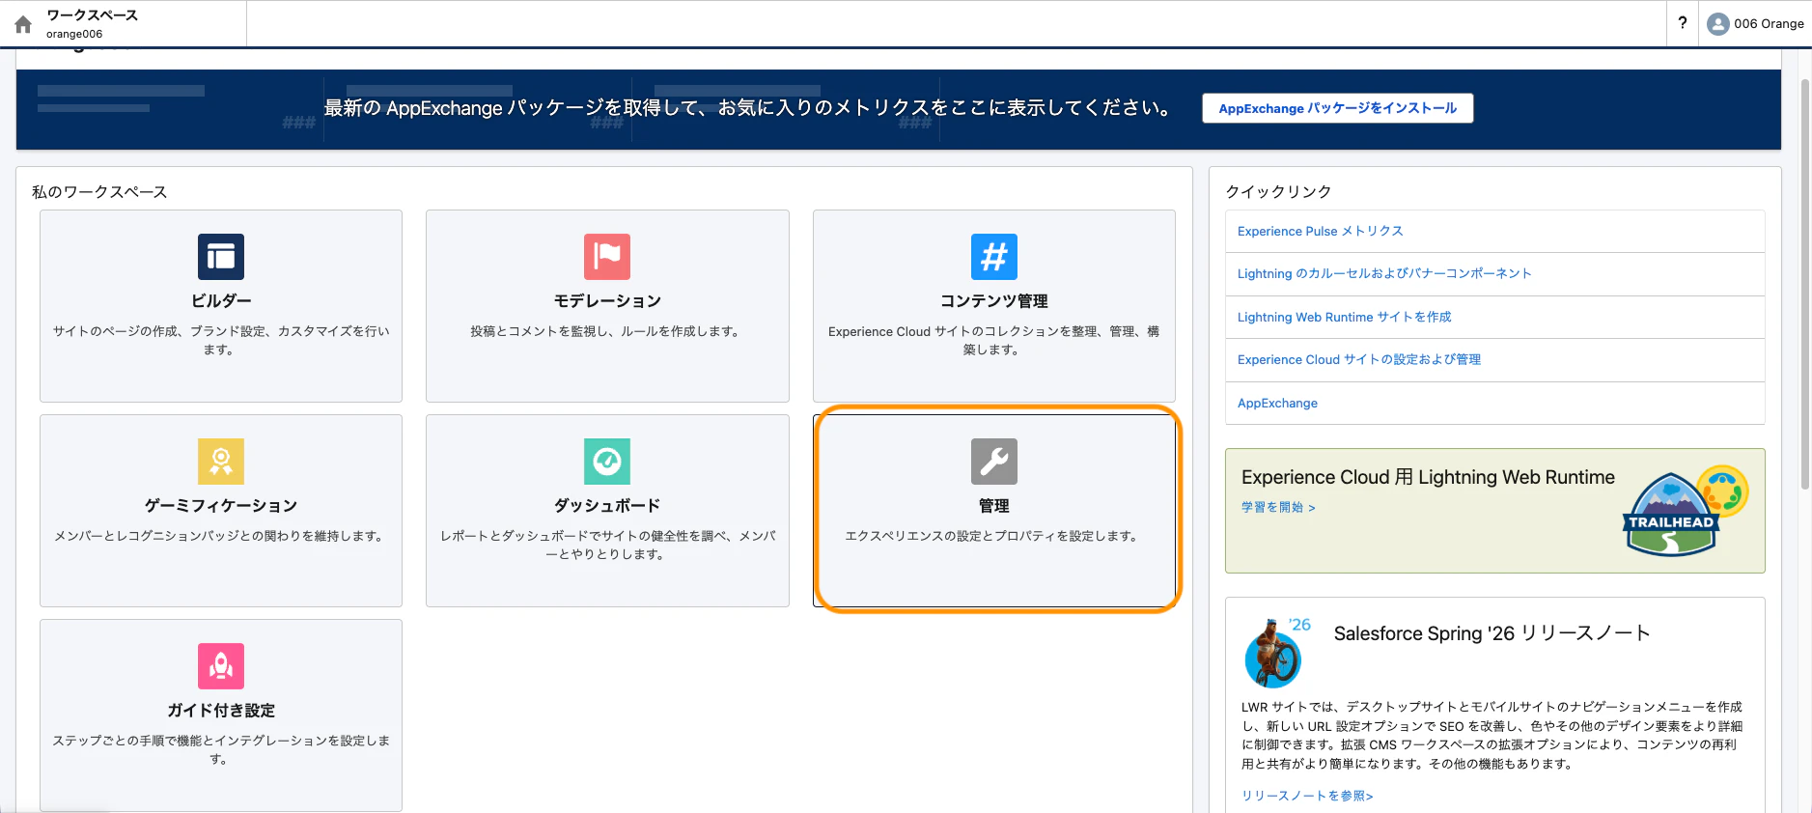Image resolution: width=1812 pixels, height=813 pixels.
Task: Click the ゲーミフィケーション tile title
Action: pos(221,506)
